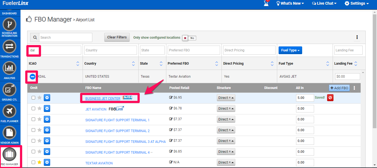Viewport: 377px width, 168px height.
Task: Open the Business Jet Center link
Action: [x=103, y=99]
